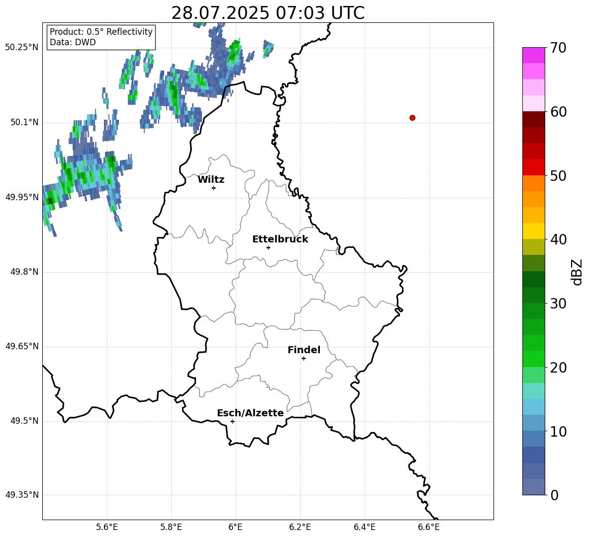589x537 pixels.
Task: Click the orange colorbar swatch below 50
Action: pos(533,183)
